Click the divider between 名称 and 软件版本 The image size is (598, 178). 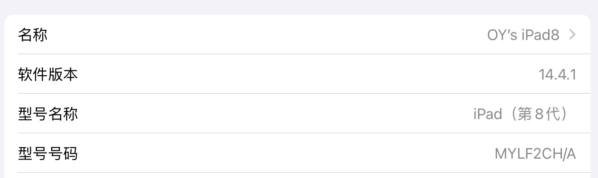coord(303,54)
